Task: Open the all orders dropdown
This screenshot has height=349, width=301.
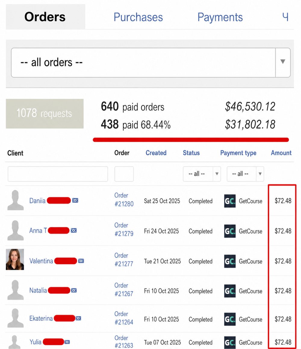Action: coord(150,62)
